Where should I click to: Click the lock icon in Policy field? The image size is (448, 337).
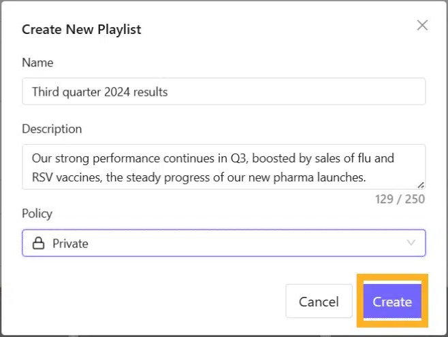point(39,243)
